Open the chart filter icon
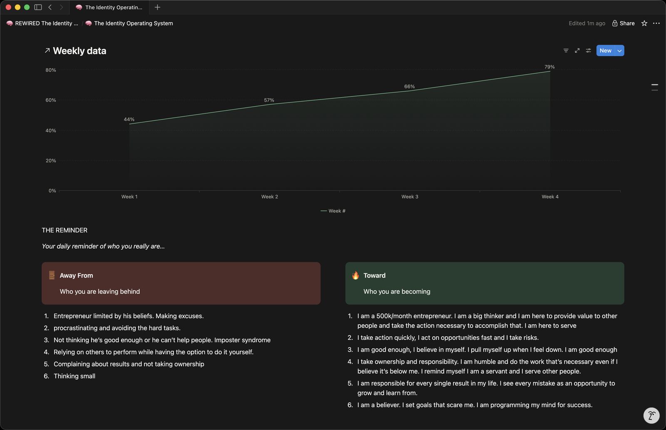This screenshot has height=430, width=666. click(x=566, y=50)
